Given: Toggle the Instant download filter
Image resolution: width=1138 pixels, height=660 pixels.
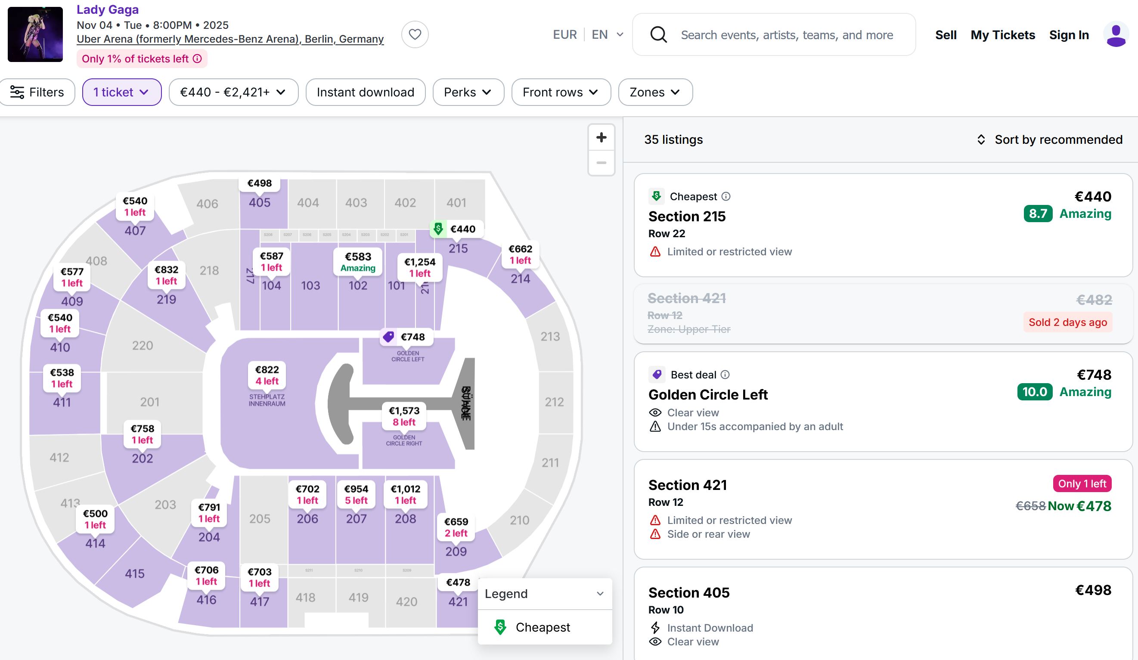Looking at the screenshot, I should click(x=365, y=92).
